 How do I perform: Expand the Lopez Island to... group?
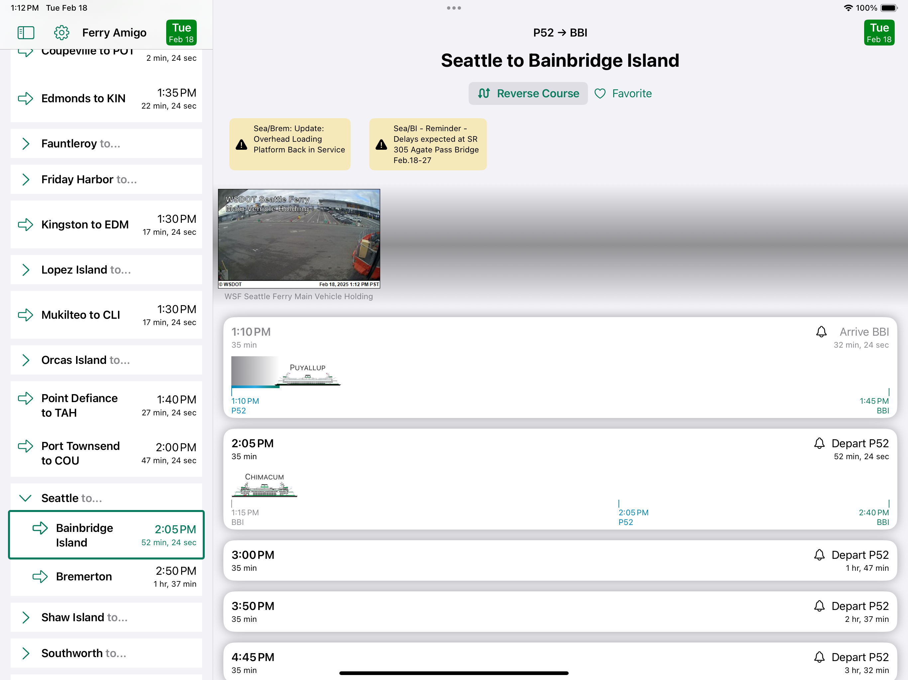click(x=106, y=270)
